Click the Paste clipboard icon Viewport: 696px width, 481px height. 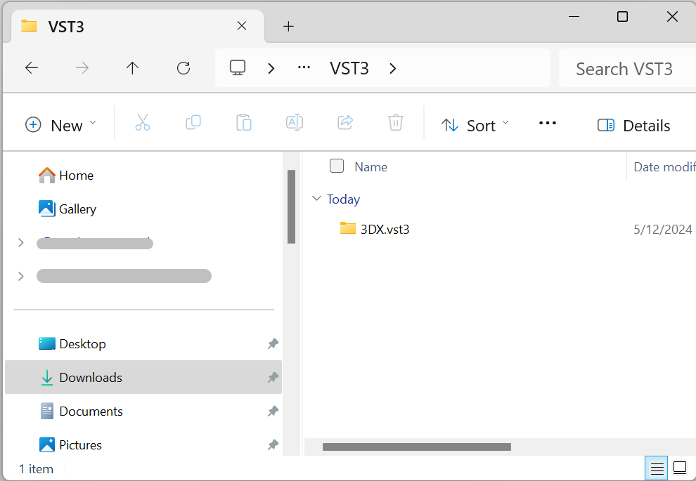point(244,123)
